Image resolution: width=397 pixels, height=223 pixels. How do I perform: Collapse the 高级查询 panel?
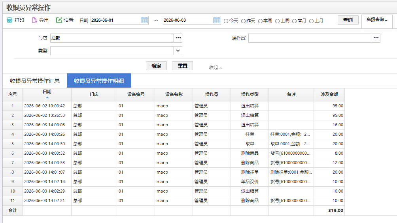tap(377, 20)
